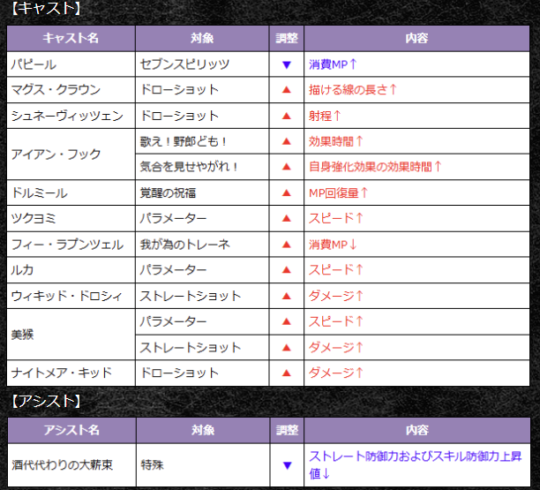
Task: Click the skill セブンスピリッツ
Action: (x=184, y=64)
